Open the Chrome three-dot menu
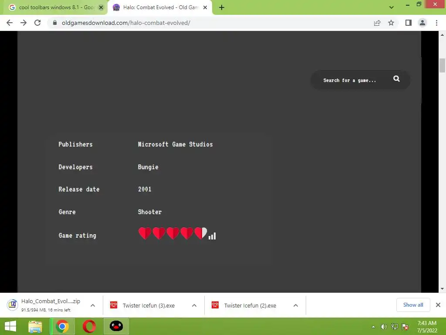The height and width of the screenshot is (335, 446). coord(436,23)
